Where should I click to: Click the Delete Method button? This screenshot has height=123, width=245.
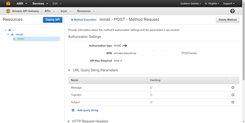click(227, 20)
